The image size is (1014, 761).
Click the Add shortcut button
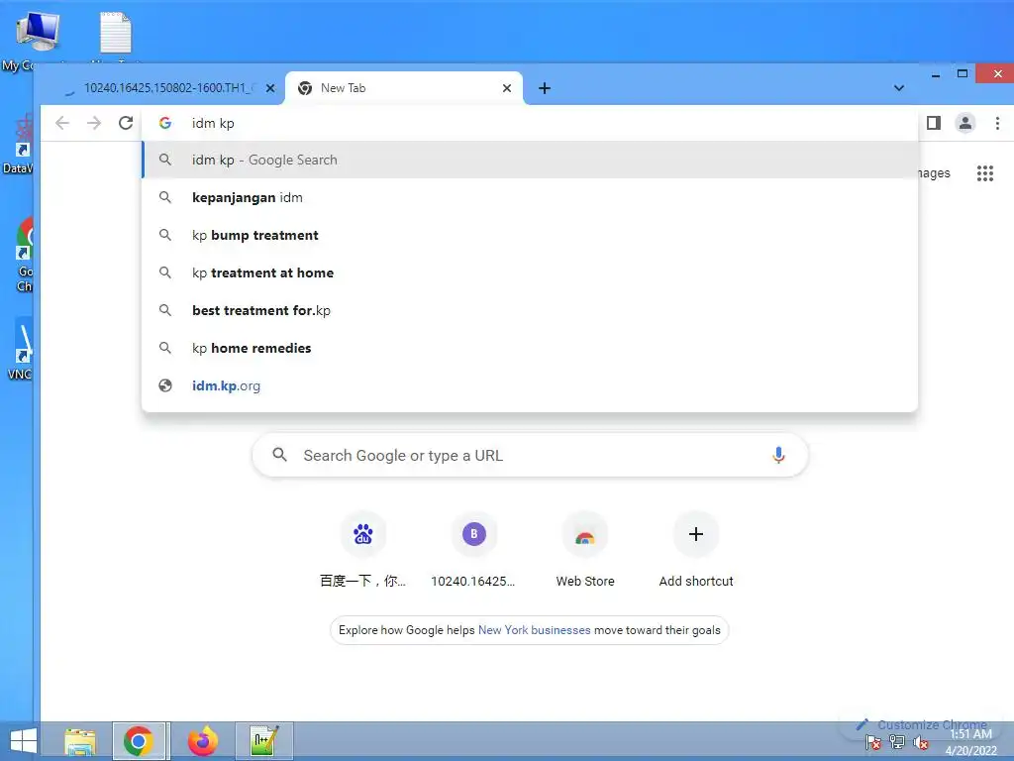[x=696, y=550]
